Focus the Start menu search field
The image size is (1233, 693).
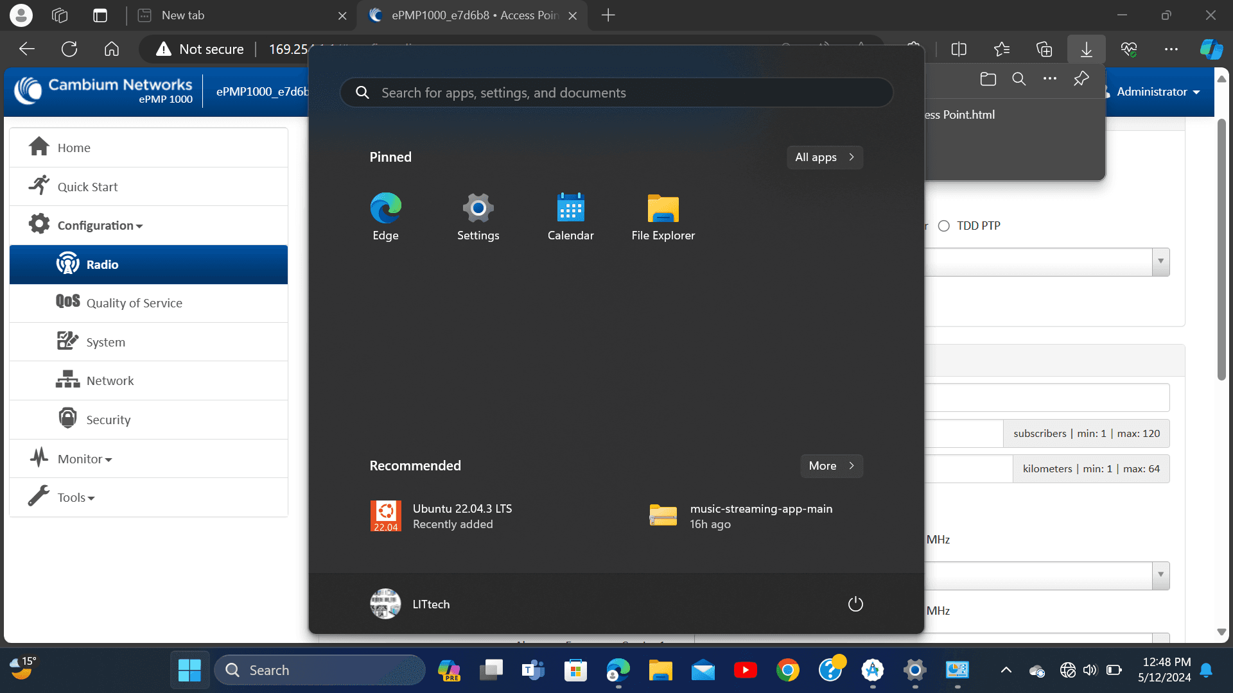pos(616,93)
